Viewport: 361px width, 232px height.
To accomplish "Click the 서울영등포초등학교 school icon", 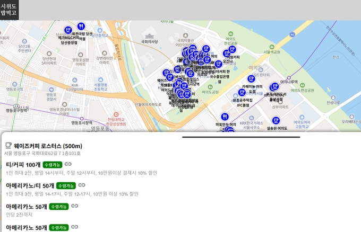I will click(x=101, y=79).
